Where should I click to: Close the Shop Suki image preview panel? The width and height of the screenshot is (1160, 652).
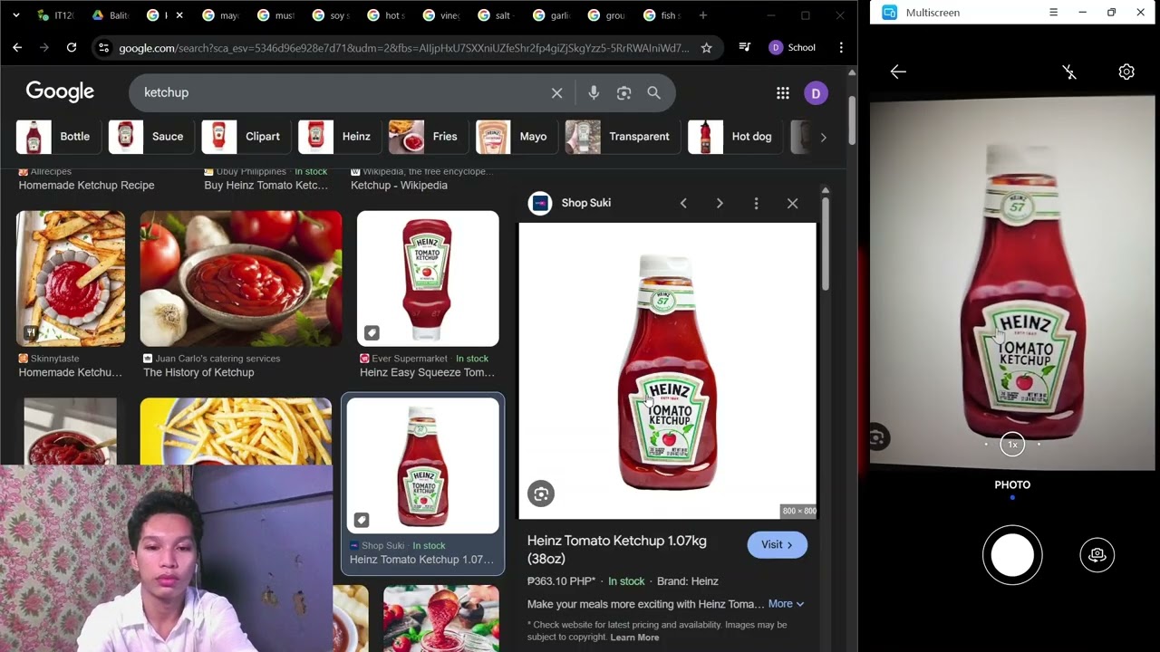click(x=792, y=203)
